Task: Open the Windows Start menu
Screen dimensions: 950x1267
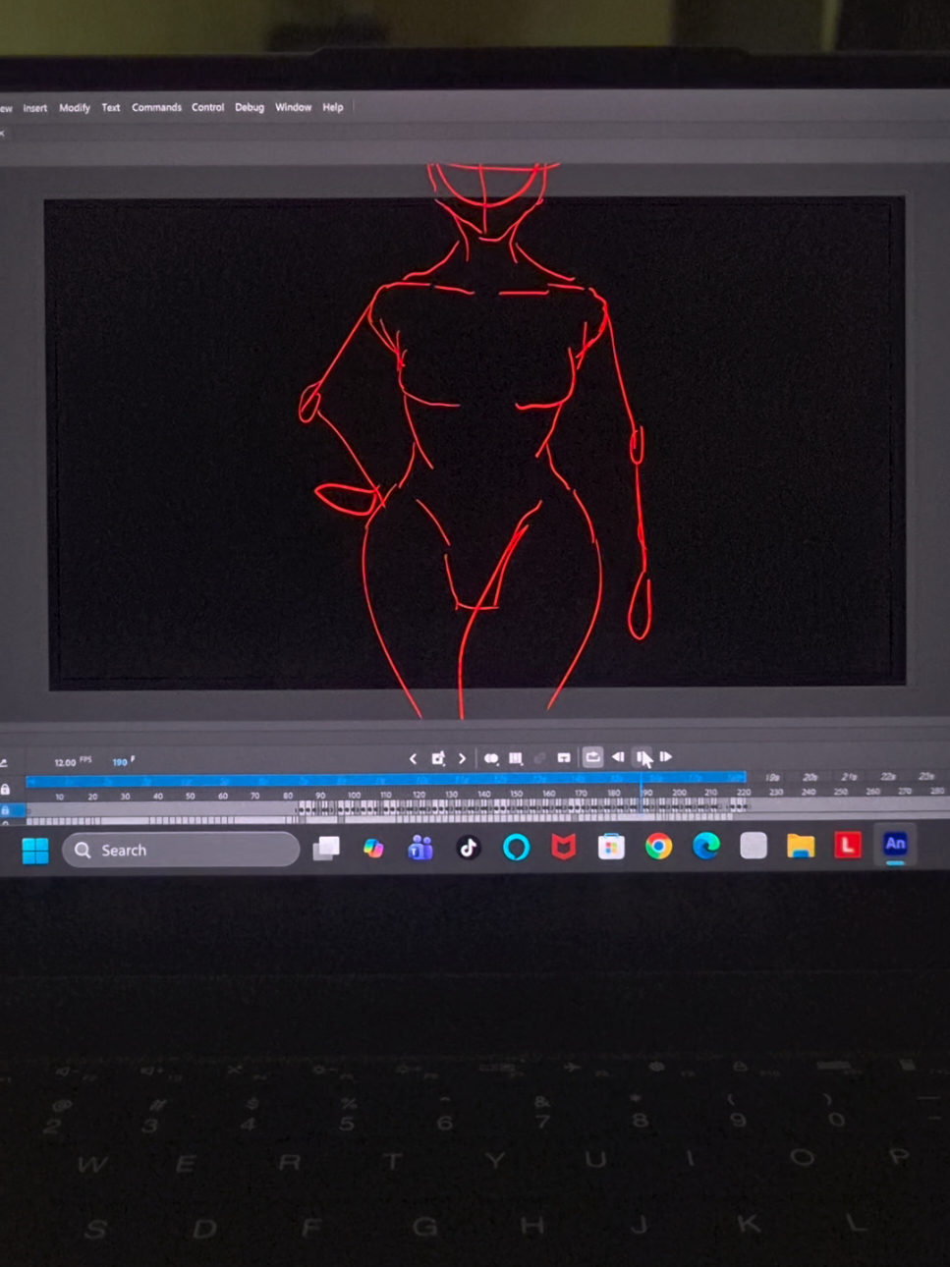Action: (35, 851)
